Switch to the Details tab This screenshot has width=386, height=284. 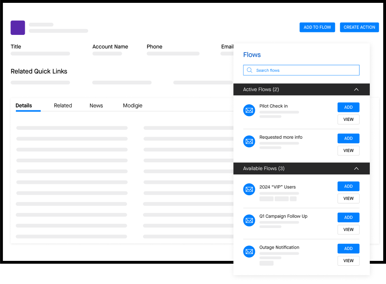click(x=24, y=105)
